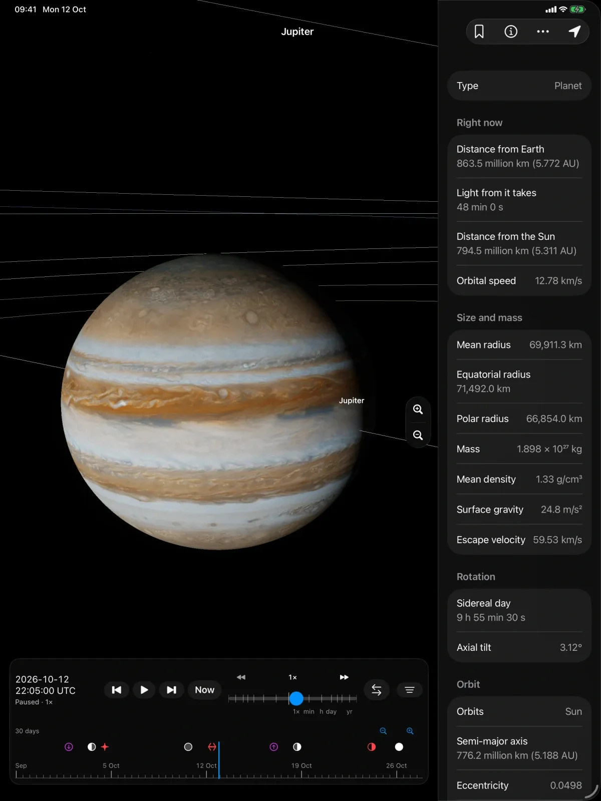601x801 pixels.
Task: Tap the location arrow icon in top bar
Action: tap(574, 32)
